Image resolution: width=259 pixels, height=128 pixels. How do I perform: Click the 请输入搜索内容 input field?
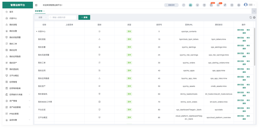(62, 18)
